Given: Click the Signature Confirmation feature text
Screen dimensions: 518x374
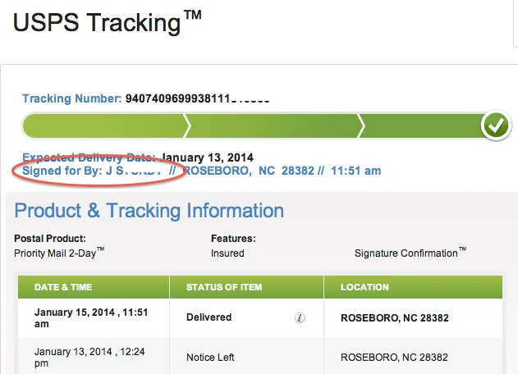Looking at the screenshot, I should [x=410, y=253].
